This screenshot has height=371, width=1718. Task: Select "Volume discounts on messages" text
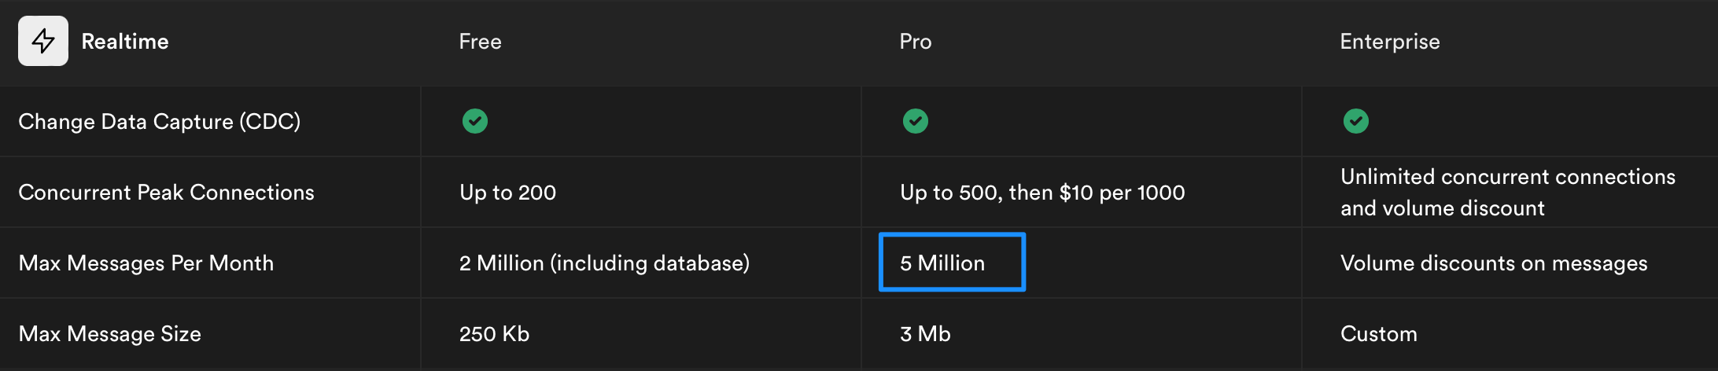pyautogui.click(x=1493, y=263)
